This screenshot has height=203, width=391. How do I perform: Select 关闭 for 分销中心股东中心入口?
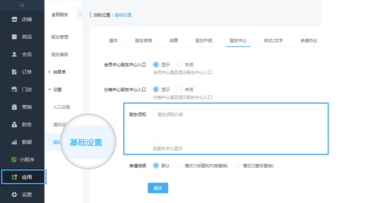pyautogui.click(x=179, y=90)
